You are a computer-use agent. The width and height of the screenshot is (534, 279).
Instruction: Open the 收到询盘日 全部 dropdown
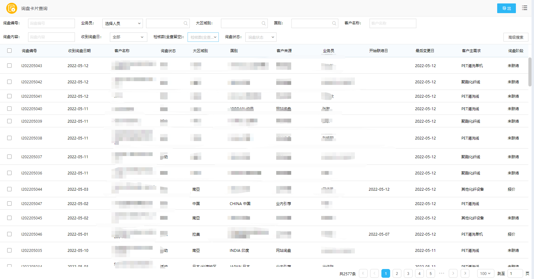(129, 37)
